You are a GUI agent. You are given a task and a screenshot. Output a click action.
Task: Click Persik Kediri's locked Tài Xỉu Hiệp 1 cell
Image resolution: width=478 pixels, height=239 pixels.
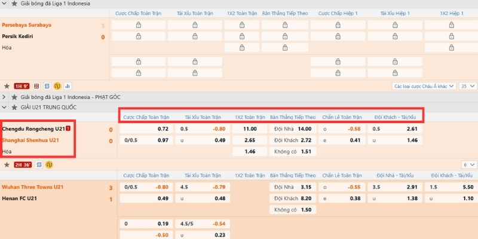(395, 36)
